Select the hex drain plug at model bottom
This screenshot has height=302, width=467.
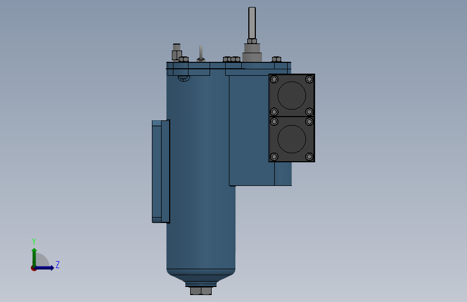[x=201, y=291]
